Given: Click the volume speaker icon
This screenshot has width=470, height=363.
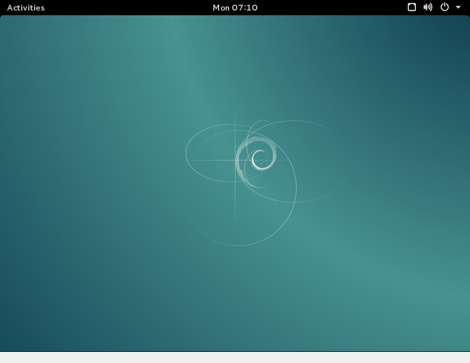Looking at the screenshot, I should pos(428,7).
